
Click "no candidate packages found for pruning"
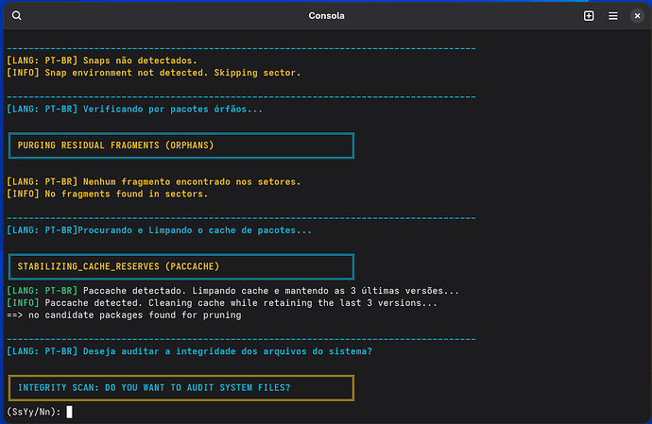click(x=124, y=315)
